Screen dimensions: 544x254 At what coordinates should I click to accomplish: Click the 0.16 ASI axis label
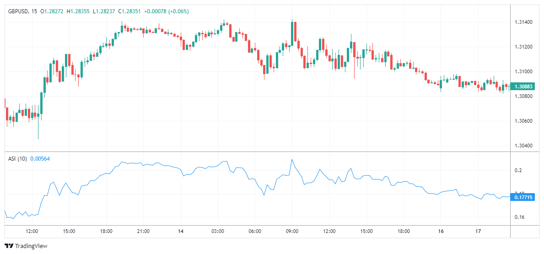pos(519,217)
